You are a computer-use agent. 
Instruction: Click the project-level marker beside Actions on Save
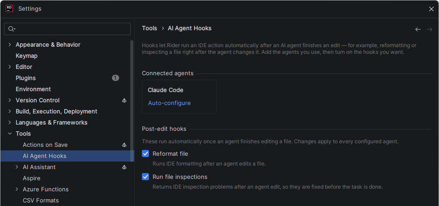124,145
